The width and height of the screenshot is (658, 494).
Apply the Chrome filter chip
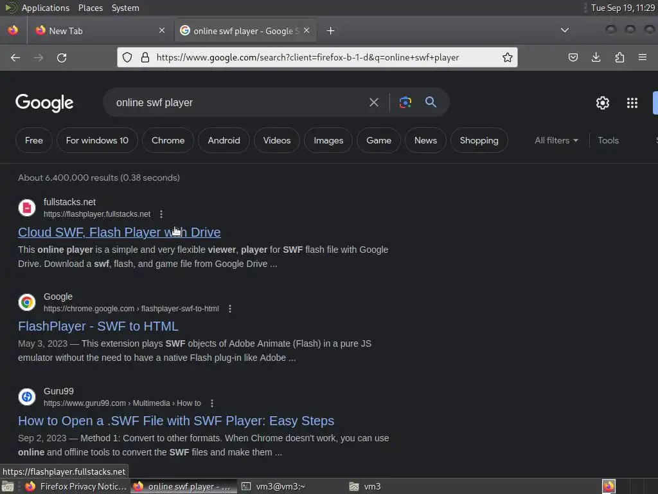tap(168, 140)
